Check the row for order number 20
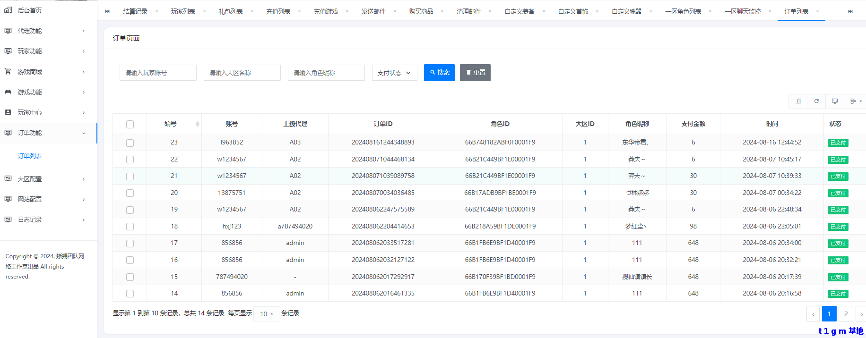 coord(130,193)
